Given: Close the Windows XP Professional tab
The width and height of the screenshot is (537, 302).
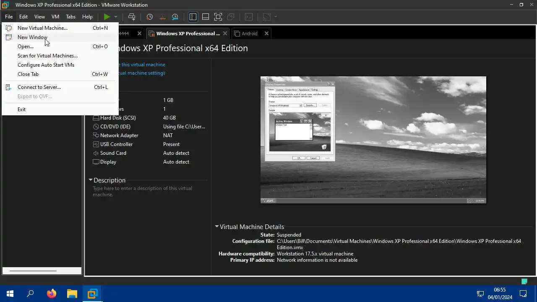Looking at the screenshot, I should coord(225,34).
